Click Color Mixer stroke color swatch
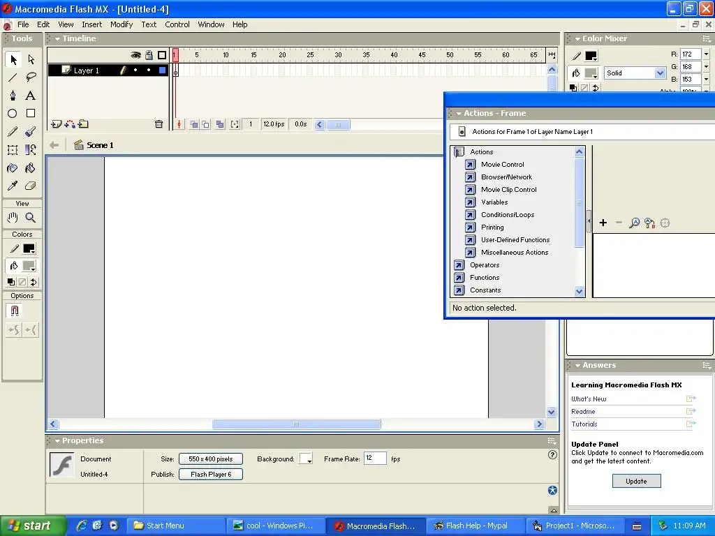715x536 pixels. pyautogui.click(x=591, y=56)
